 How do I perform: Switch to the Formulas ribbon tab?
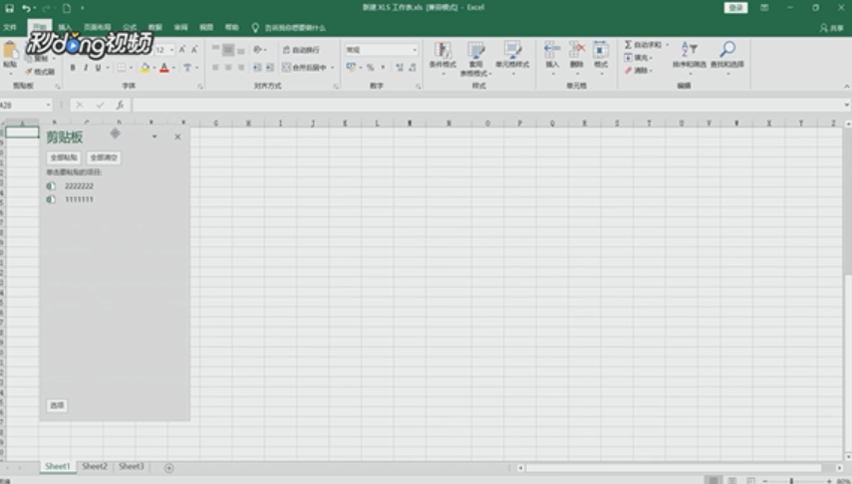tap(130, 27)
